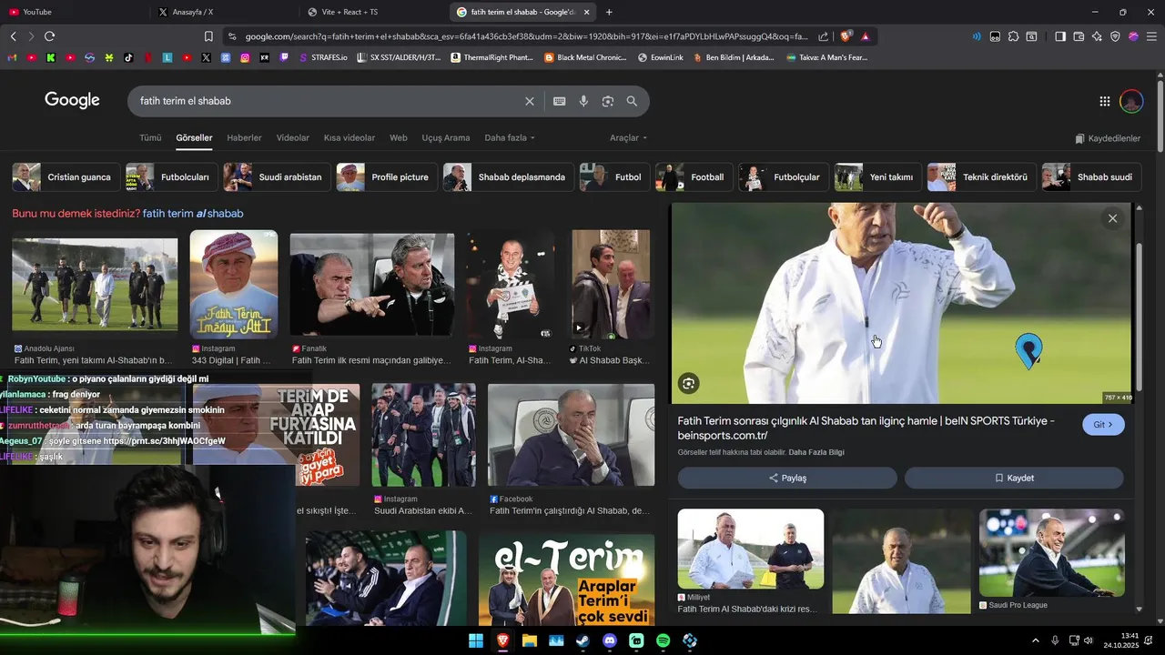Viewport: 1165px width, 655px height.
Task: Click suggested query fatih terim al shabab
Action: 193,214
